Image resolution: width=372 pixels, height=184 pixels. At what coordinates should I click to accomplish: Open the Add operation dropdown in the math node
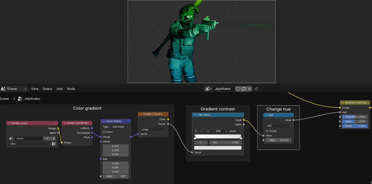[278, 126]
